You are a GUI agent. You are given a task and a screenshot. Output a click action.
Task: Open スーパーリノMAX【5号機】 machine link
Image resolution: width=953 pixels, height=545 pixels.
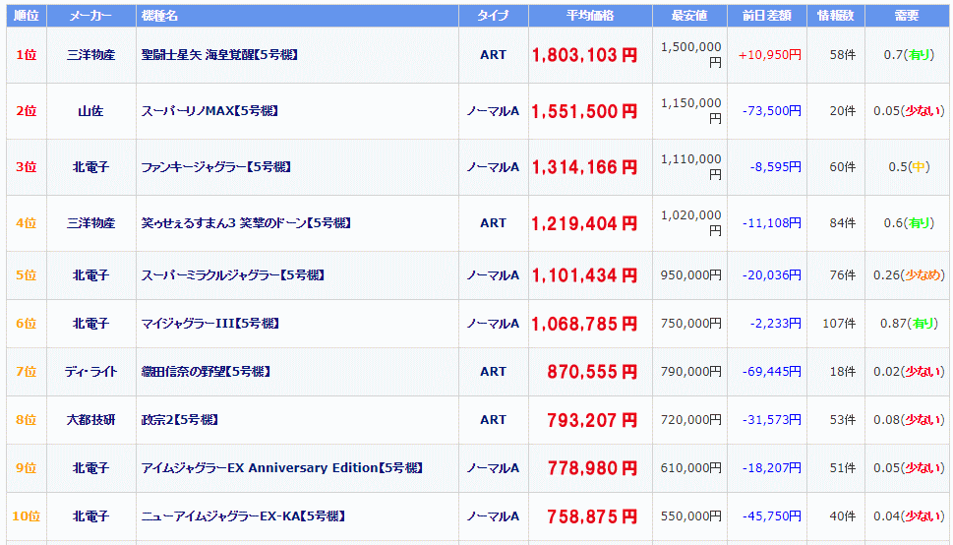(209, 111)
